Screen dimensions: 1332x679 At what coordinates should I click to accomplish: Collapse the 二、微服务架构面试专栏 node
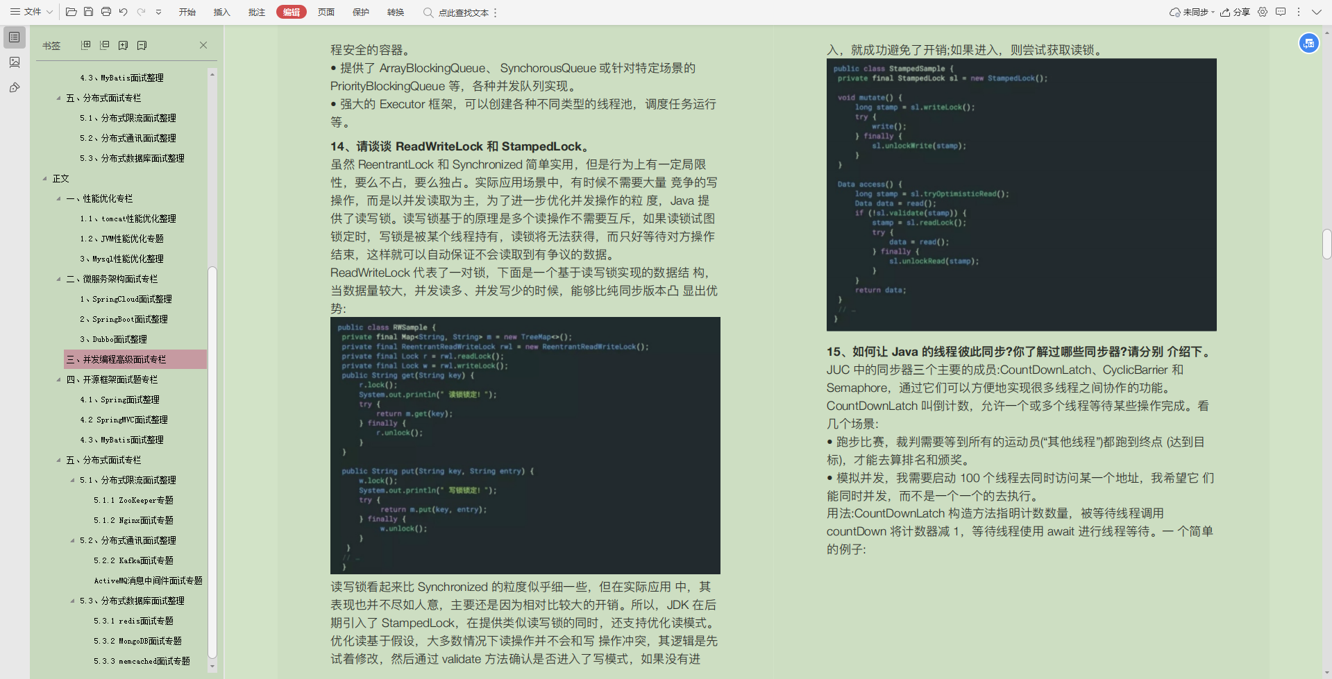click(58, 279)
